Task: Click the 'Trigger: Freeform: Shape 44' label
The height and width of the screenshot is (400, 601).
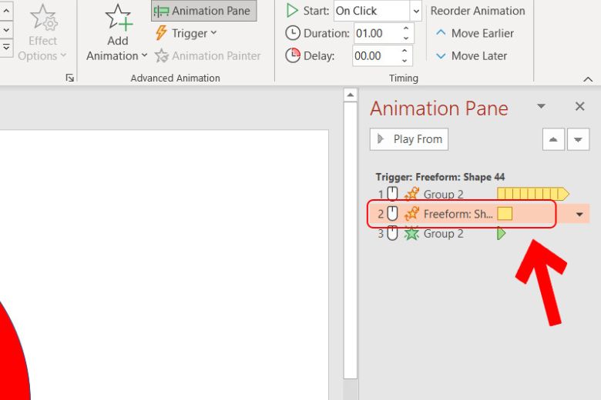Action: (x=440, y=177)
